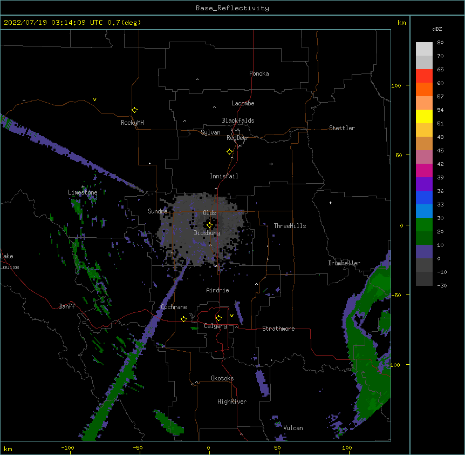Image resolution: width=465 pixels, height=455 pixels.
Task: Click the Limestone label
Action: point(83,192)
